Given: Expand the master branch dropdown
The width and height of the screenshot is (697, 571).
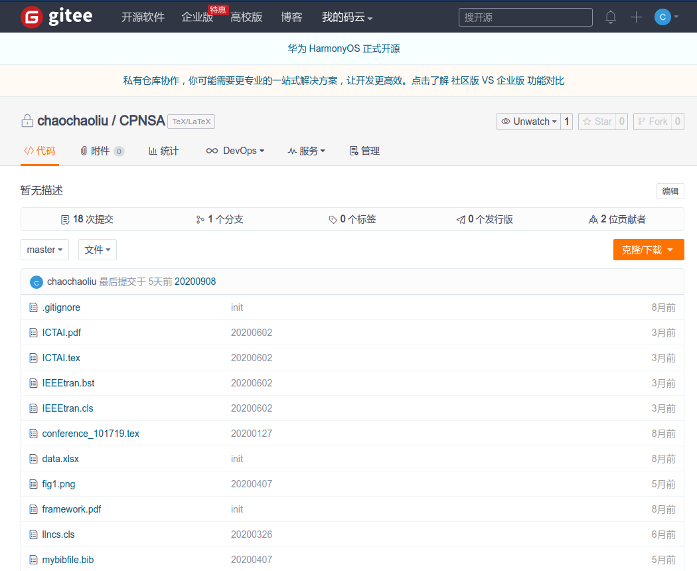Looking at the screenshot, I should click(x=45, y=250).
